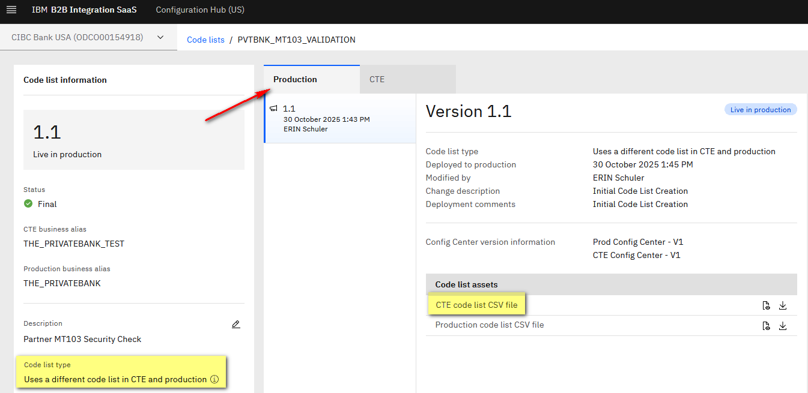Download the Production code list CSV file
The height and width of the screenshot is (393, 808).
point(782,326)
